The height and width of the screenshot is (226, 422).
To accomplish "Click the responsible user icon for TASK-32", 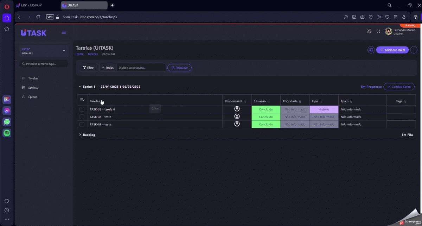I will pyautogui.click(x=237, y=109).
